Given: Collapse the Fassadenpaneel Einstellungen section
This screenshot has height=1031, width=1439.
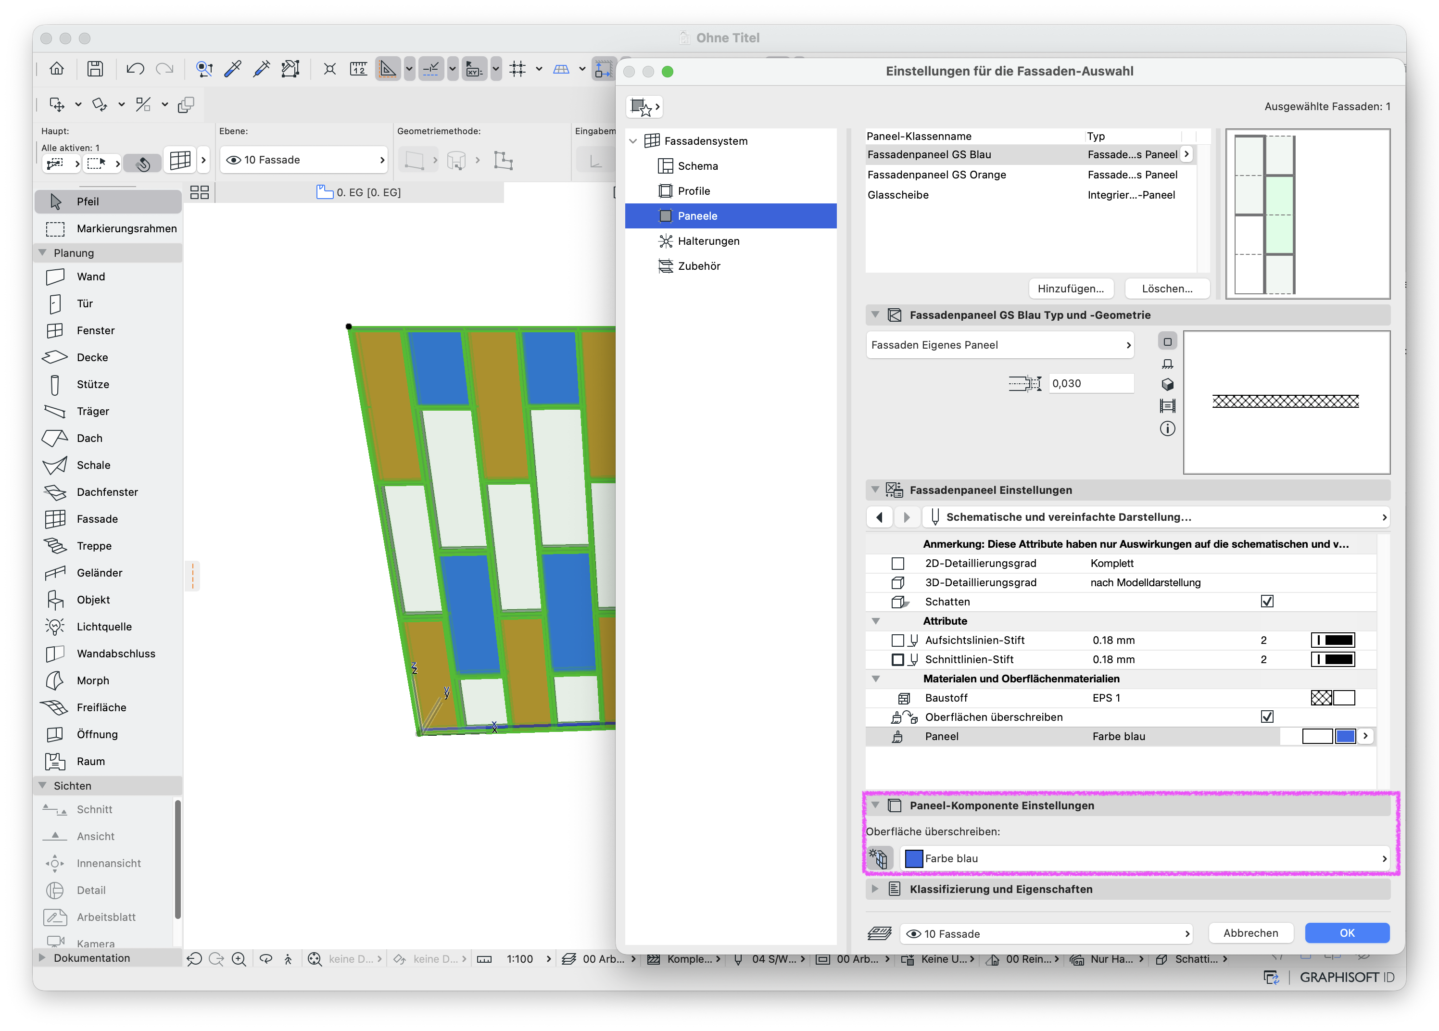Looking at the screenshot, I should (x=876, y=490).
